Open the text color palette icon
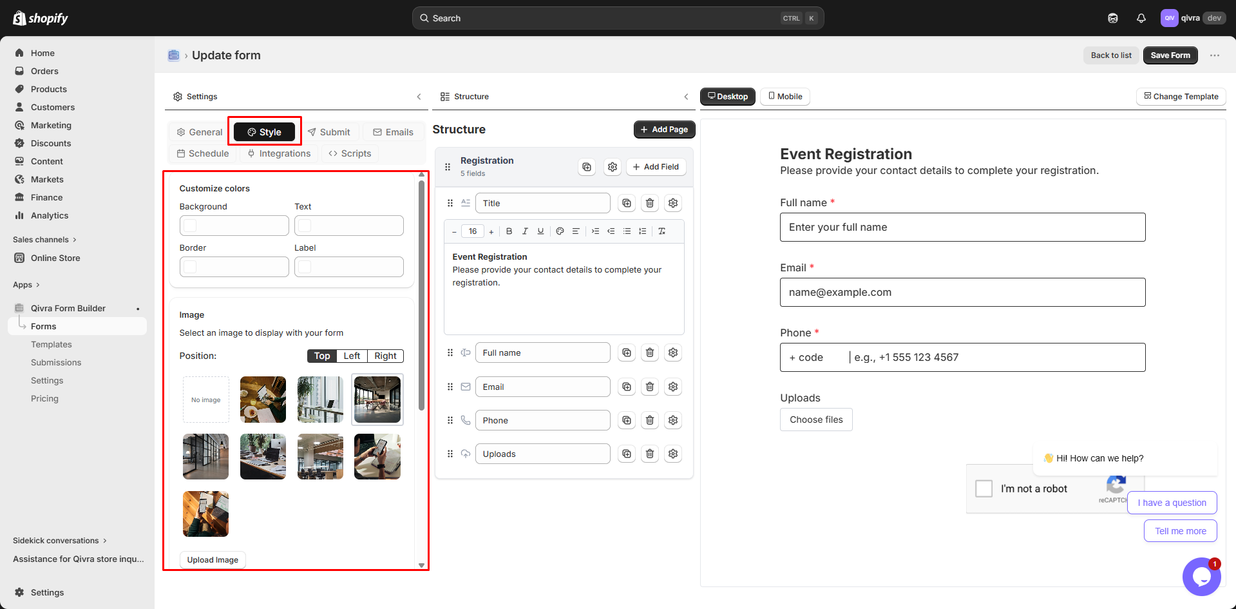Viewport: 1236px width, 609px height. point(560,231)
